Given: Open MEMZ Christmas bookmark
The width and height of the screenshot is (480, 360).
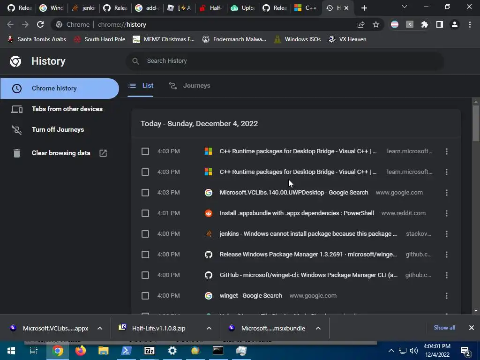Looking at the screenshot, I should [x=164, y=39].
